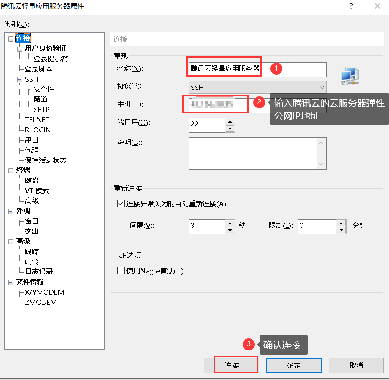389x380 pixels.
Task: Open 高级 under 终端
Action: click(32, 201)
